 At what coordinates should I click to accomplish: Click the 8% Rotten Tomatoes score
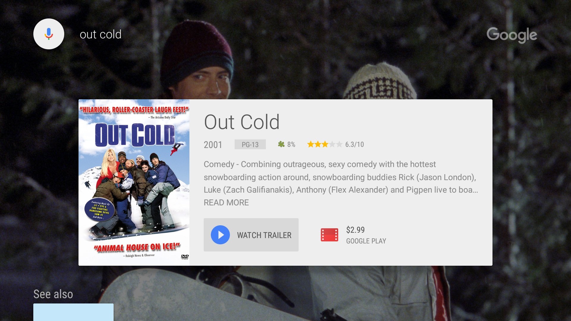coord(291,144)
